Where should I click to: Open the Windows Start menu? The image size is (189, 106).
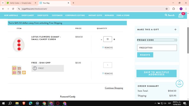tap(3, 103)
